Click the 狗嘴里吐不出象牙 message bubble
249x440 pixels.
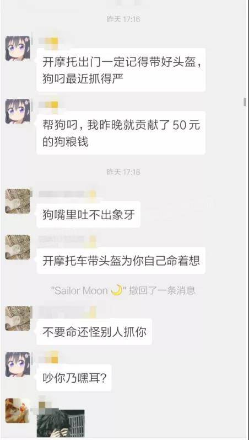[x=89, y=214]
